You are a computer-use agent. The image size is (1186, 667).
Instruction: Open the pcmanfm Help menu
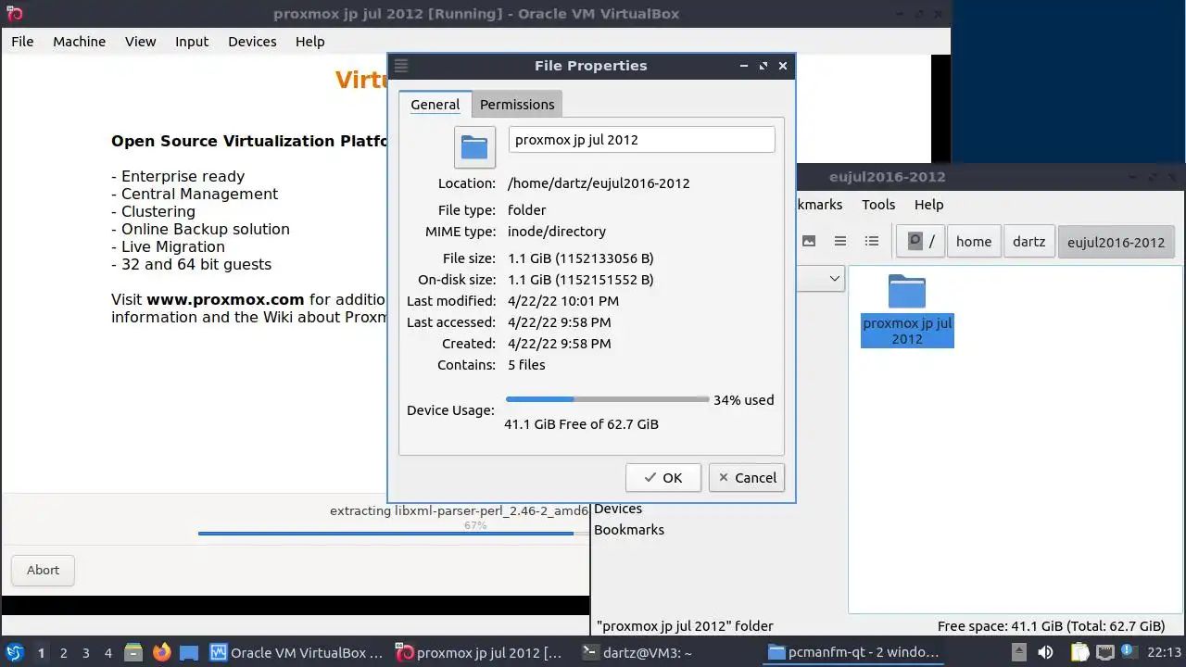(x=928, y=205)
